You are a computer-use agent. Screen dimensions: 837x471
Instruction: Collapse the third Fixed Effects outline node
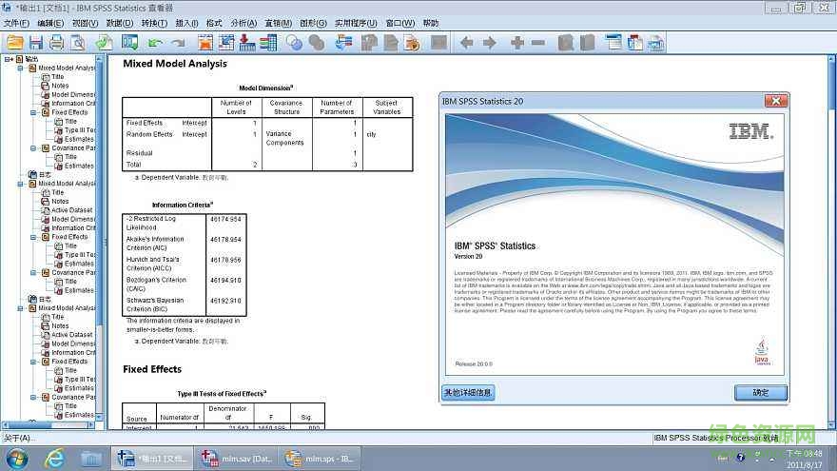(33, 362)
